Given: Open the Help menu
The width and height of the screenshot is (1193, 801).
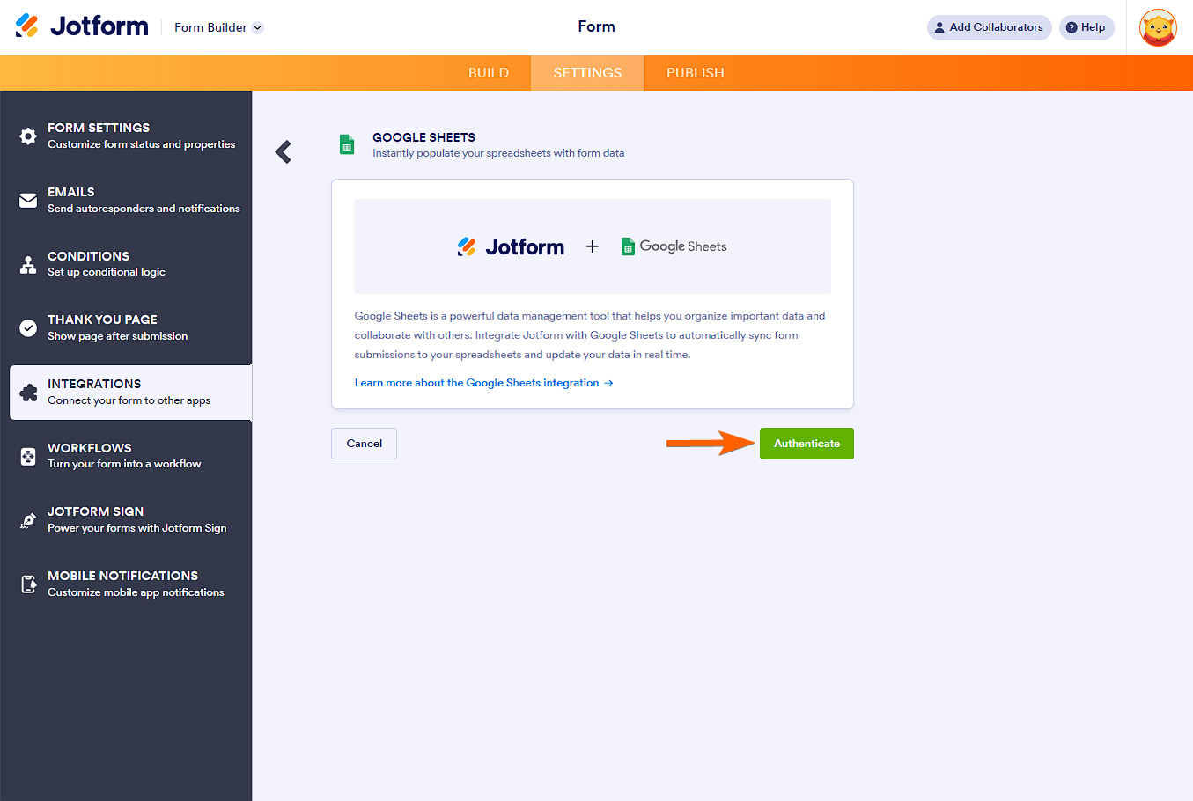Looking at the screenshot, I should point(1086,27).
